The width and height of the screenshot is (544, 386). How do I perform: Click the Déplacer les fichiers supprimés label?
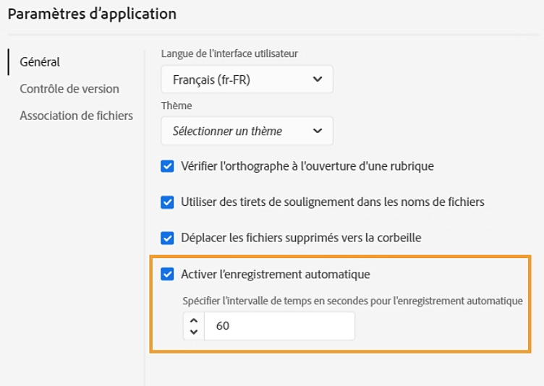(301, 238)
